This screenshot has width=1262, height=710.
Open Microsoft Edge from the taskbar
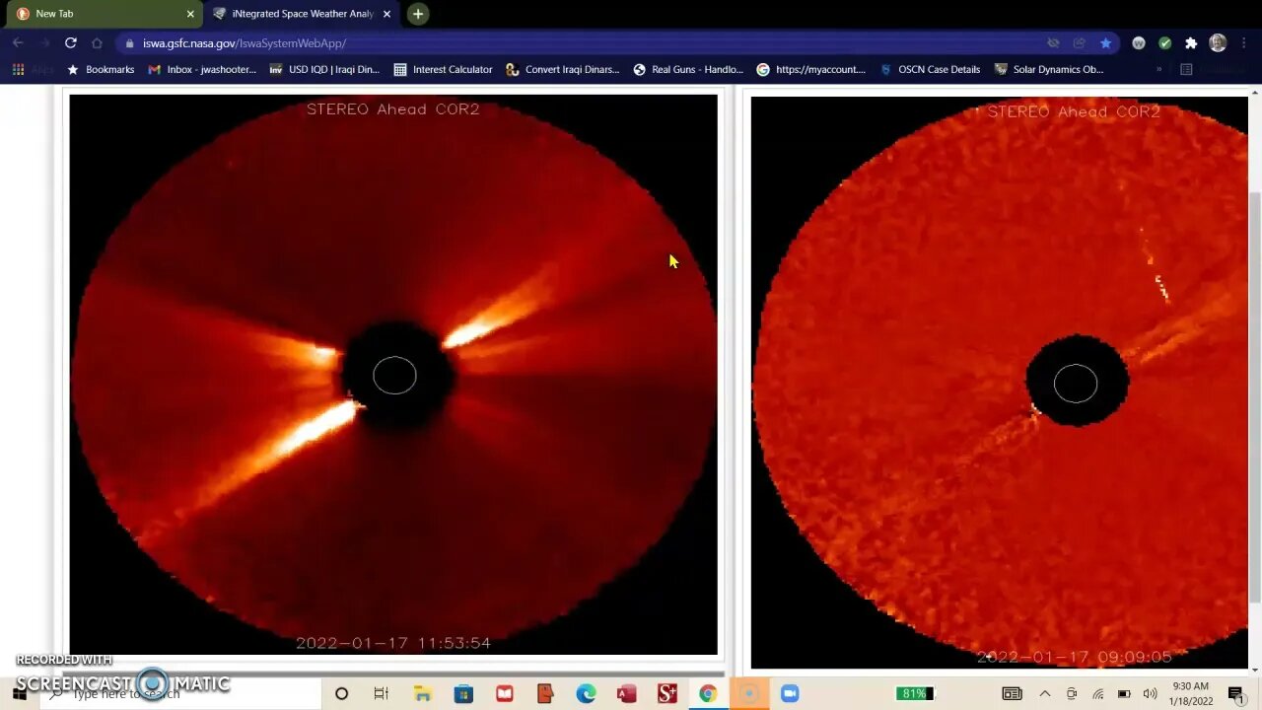[x=586, y=694]
